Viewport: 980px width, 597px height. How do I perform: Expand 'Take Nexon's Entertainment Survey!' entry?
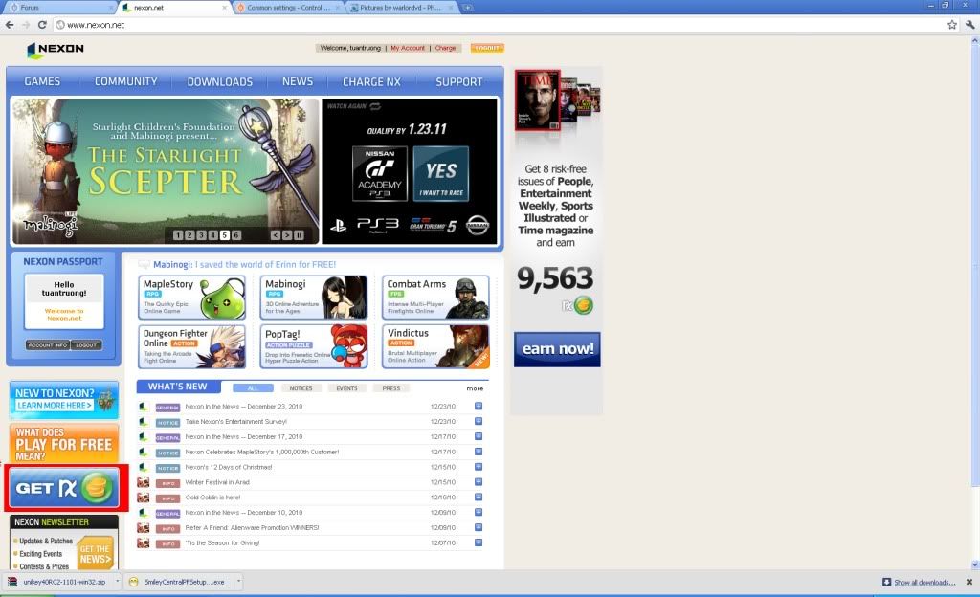click(479, 421)
